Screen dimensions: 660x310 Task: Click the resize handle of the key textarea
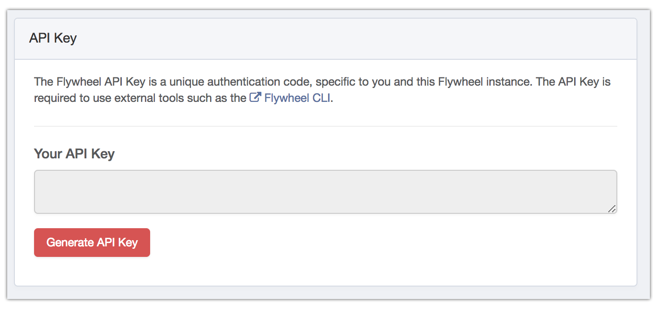click(613, 209)
